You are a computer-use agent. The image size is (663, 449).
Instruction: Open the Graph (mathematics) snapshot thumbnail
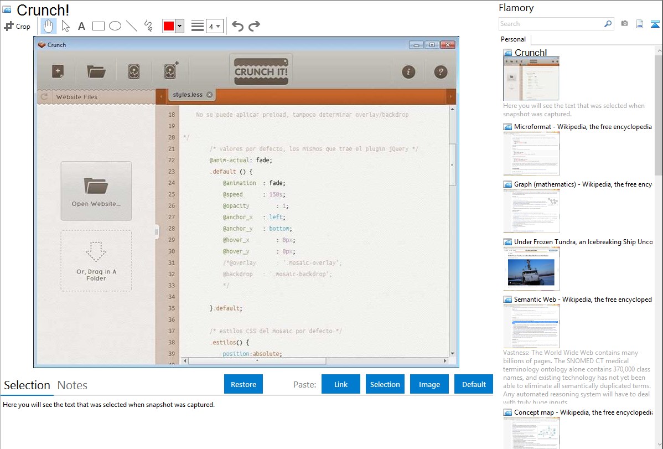(x=531, y=211)
